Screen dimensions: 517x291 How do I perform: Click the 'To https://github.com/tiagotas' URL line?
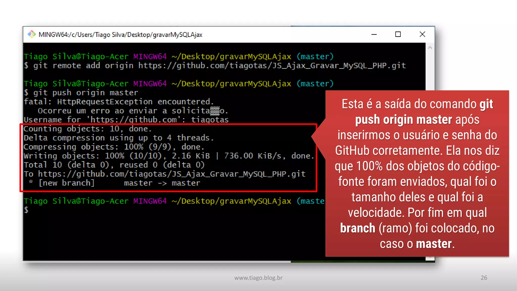(x=165, y=174)
